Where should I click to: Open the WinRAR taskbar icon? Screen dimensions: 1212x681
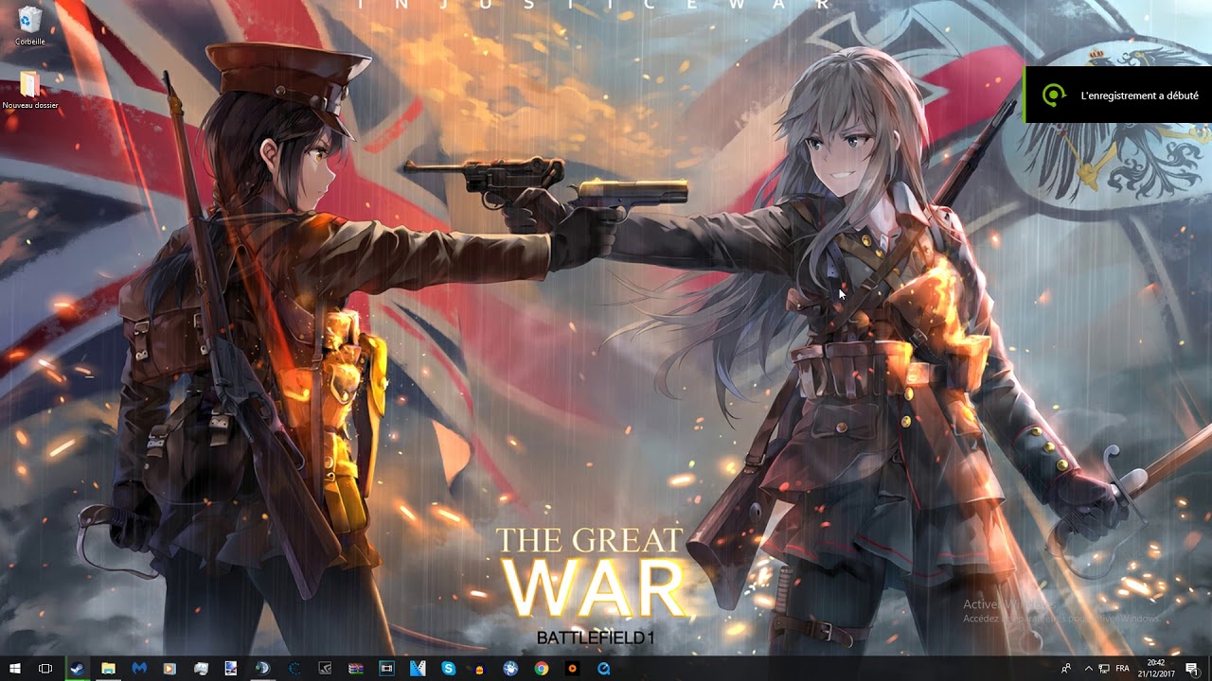[x=356, y=668]
